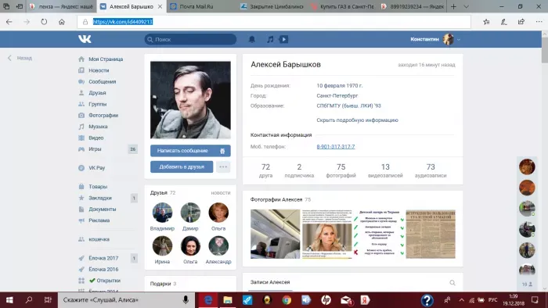Open friend Дамир avatar

[x=190, y=213]
